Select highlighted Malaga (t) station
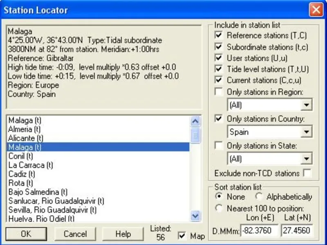Viewport: 327px width, 245px height. tap(98, 147)
